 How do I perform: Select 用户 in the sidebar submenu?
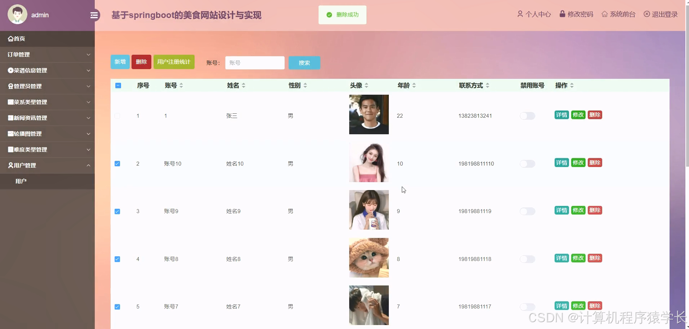pos(21,181)
